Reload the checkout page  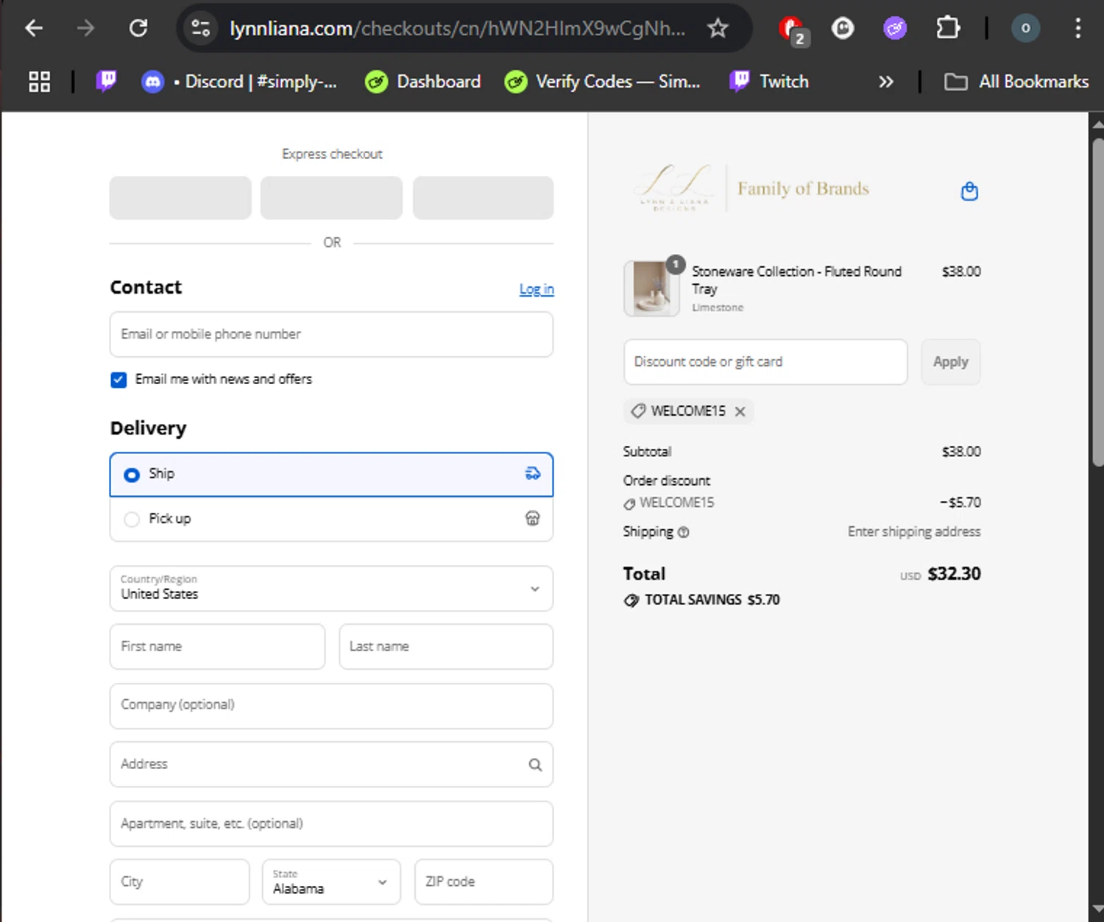point(138,29)
